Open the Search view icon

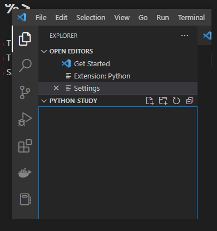pyautogui.click(x=25, y=66)
